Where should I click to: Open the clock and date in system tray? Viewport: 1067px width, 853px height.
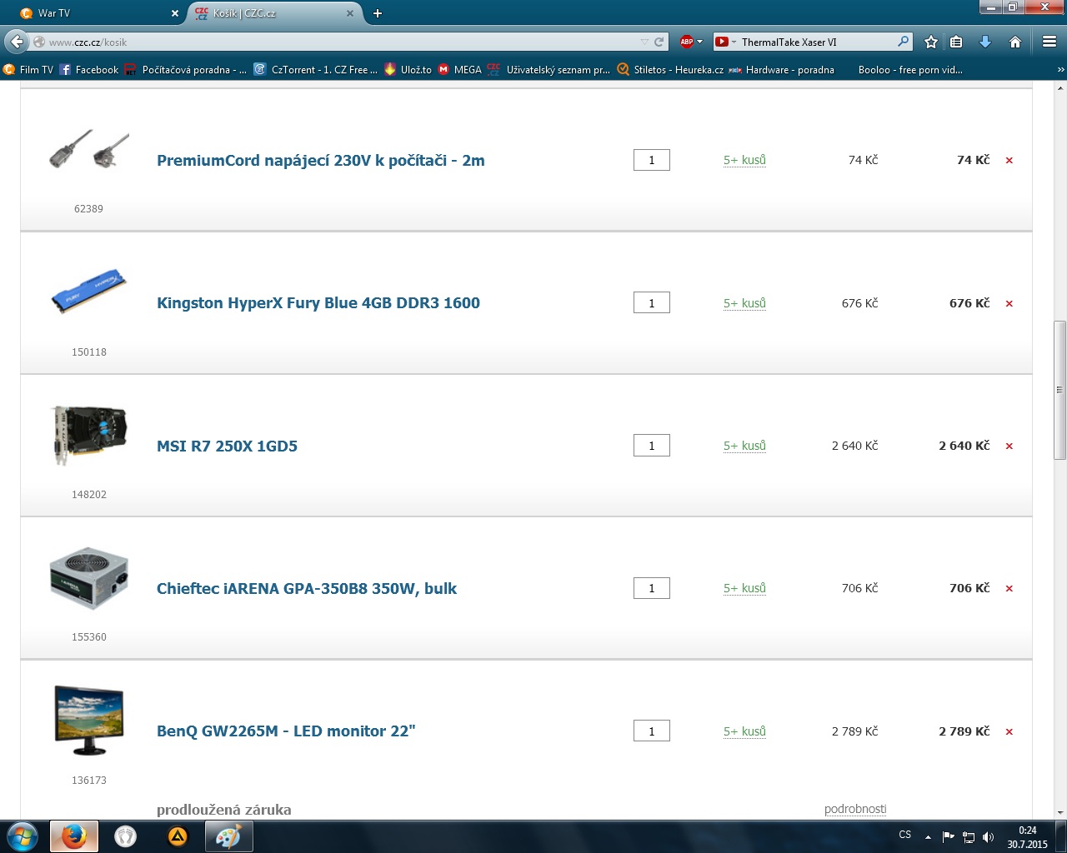coord(1027,837)
